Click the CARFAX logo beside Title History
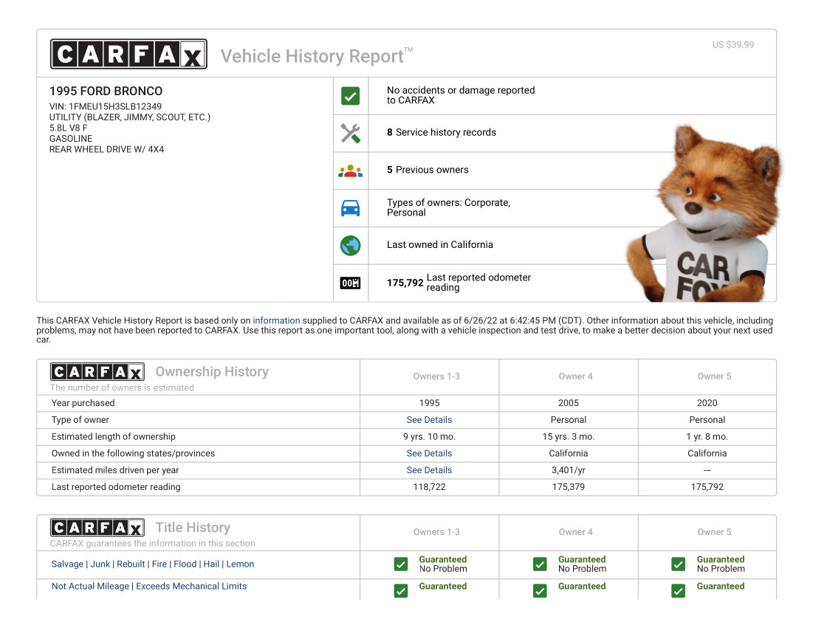 coord(97,528)
